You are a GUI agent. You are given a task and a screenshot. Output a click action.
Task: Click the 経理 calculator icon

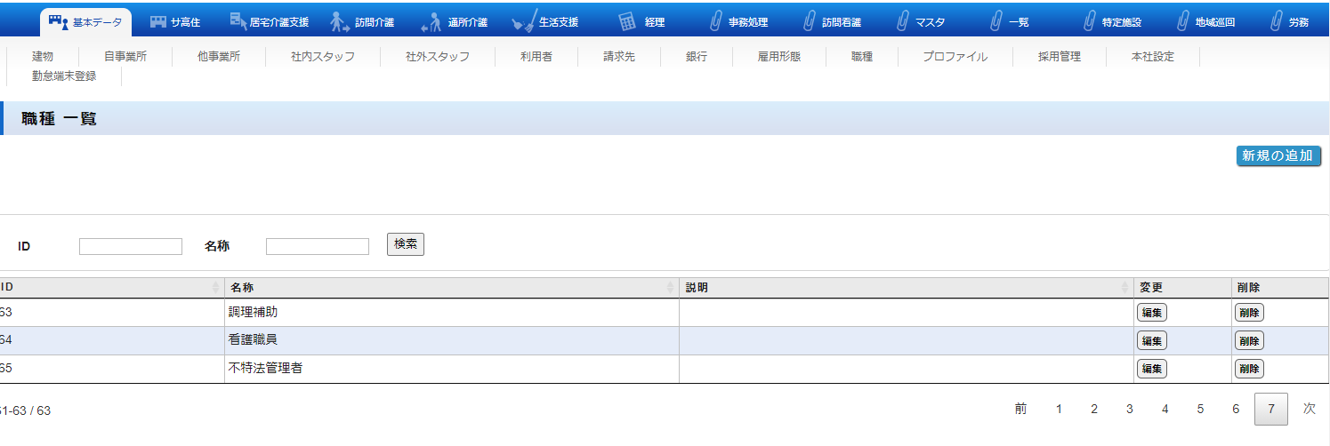[x=626, y=21]
